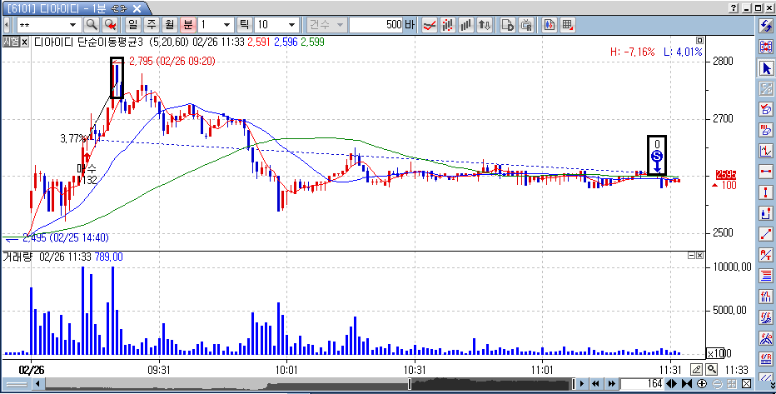The height and width of the screenshot is (394, 776).
Task: Switch chart to daily 일 period
Action: click(x=132, y=24)
